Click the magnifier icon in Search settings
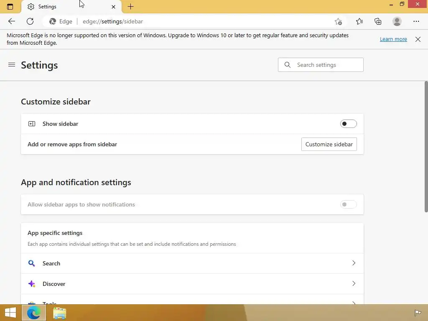The width and height of the screenshot is (428, 321). click(288, 65)
